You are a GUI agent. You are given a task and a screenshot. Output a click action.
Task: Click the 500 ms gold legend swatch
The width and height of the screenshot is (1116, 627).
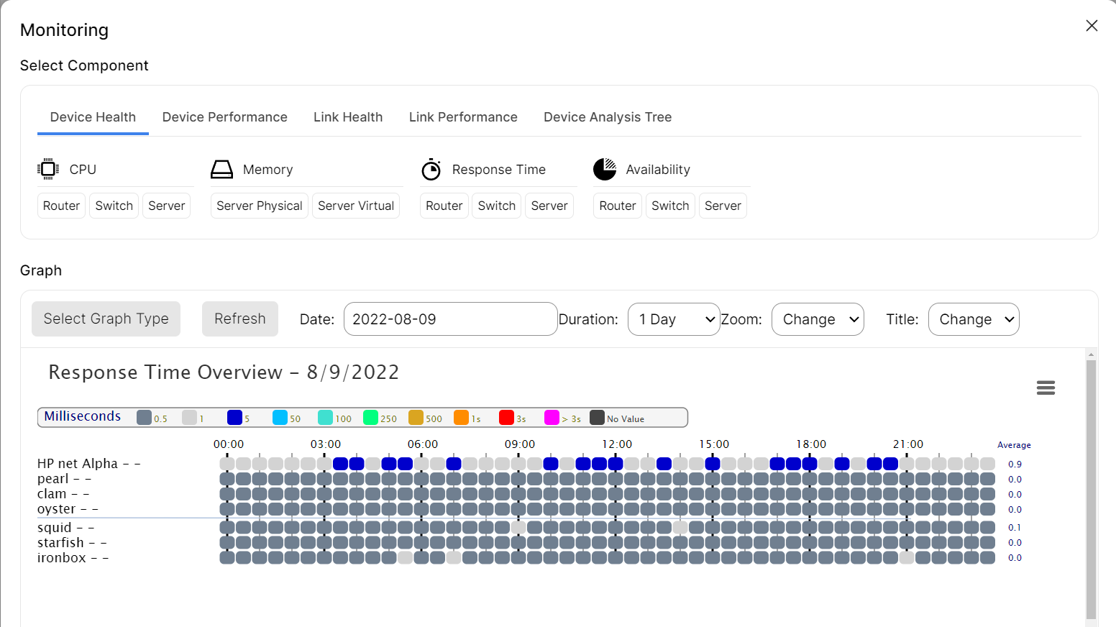tap(416, 418)
